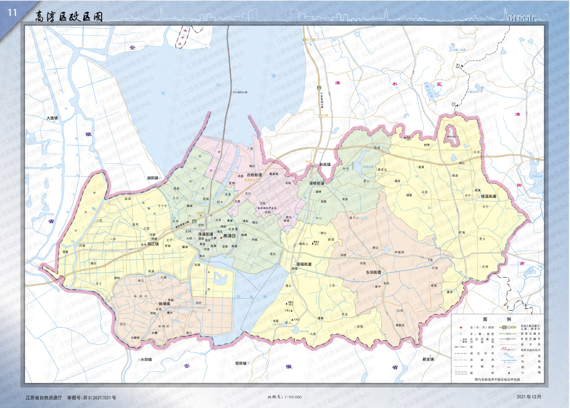The height and width of the screenshot is (408, 570).
Task: Click the 新发镇 label
Action: tap(427, 359)
